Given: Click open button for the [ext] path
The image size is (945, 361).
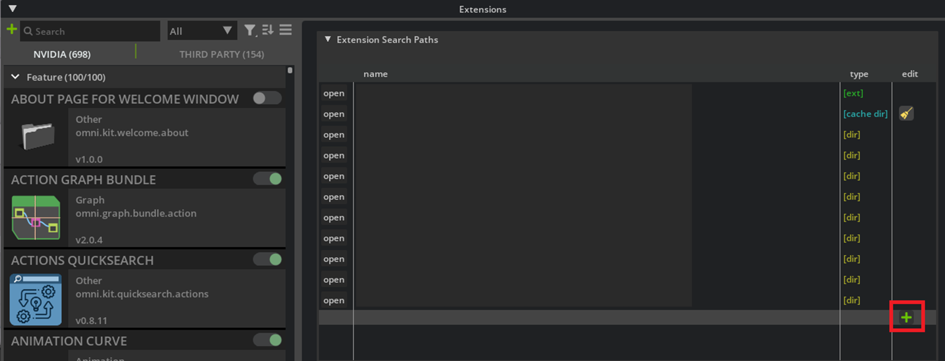Looking at the screenshot, I should click(x=333, y=93).
